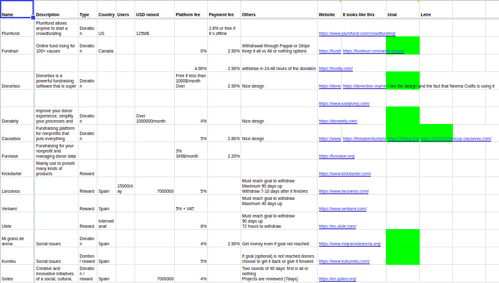Viewport: 499px width, 283px height.
Task: Select the 'Withdrawal through Paypal or Stripe' cell
Action: [279, 45]
